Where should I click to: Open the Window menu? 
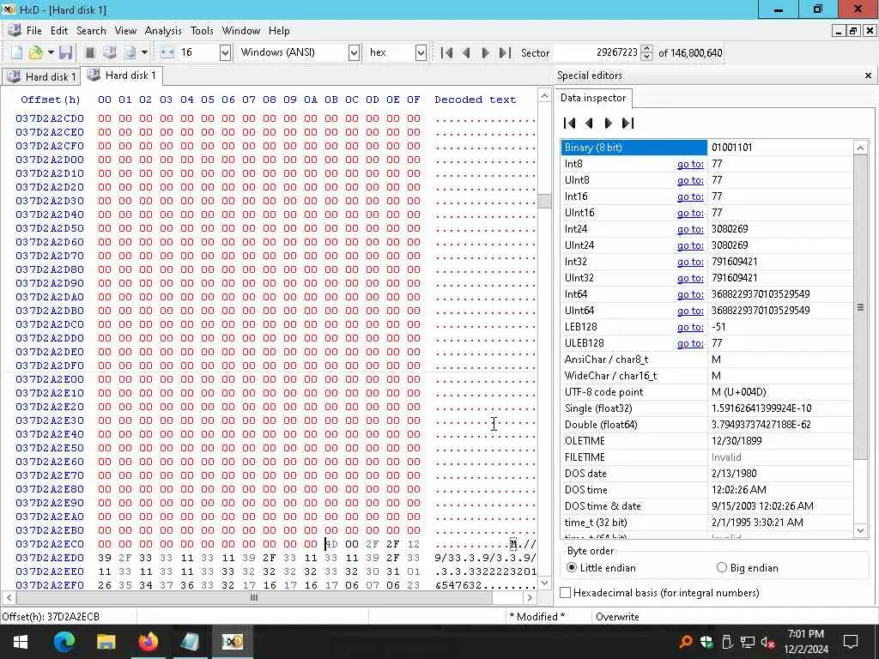241,31
